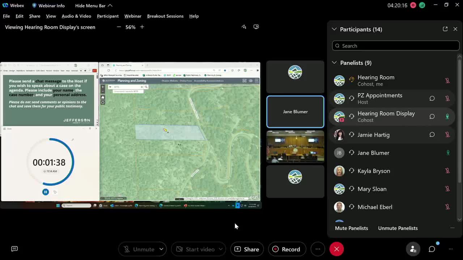This screenshot has height=260, width=463.
Task: Collapse the Panelists (9) section
Action: (334, 63)
